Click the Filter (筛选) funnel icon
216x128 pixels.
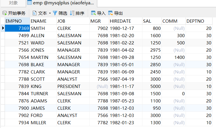[55, 13]
